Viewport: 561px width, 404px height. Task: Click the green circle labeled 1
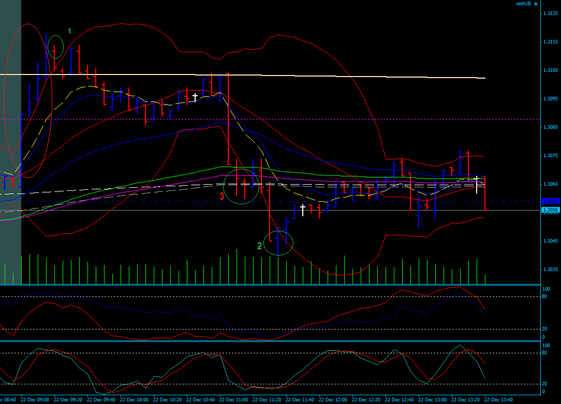[55, 47]
